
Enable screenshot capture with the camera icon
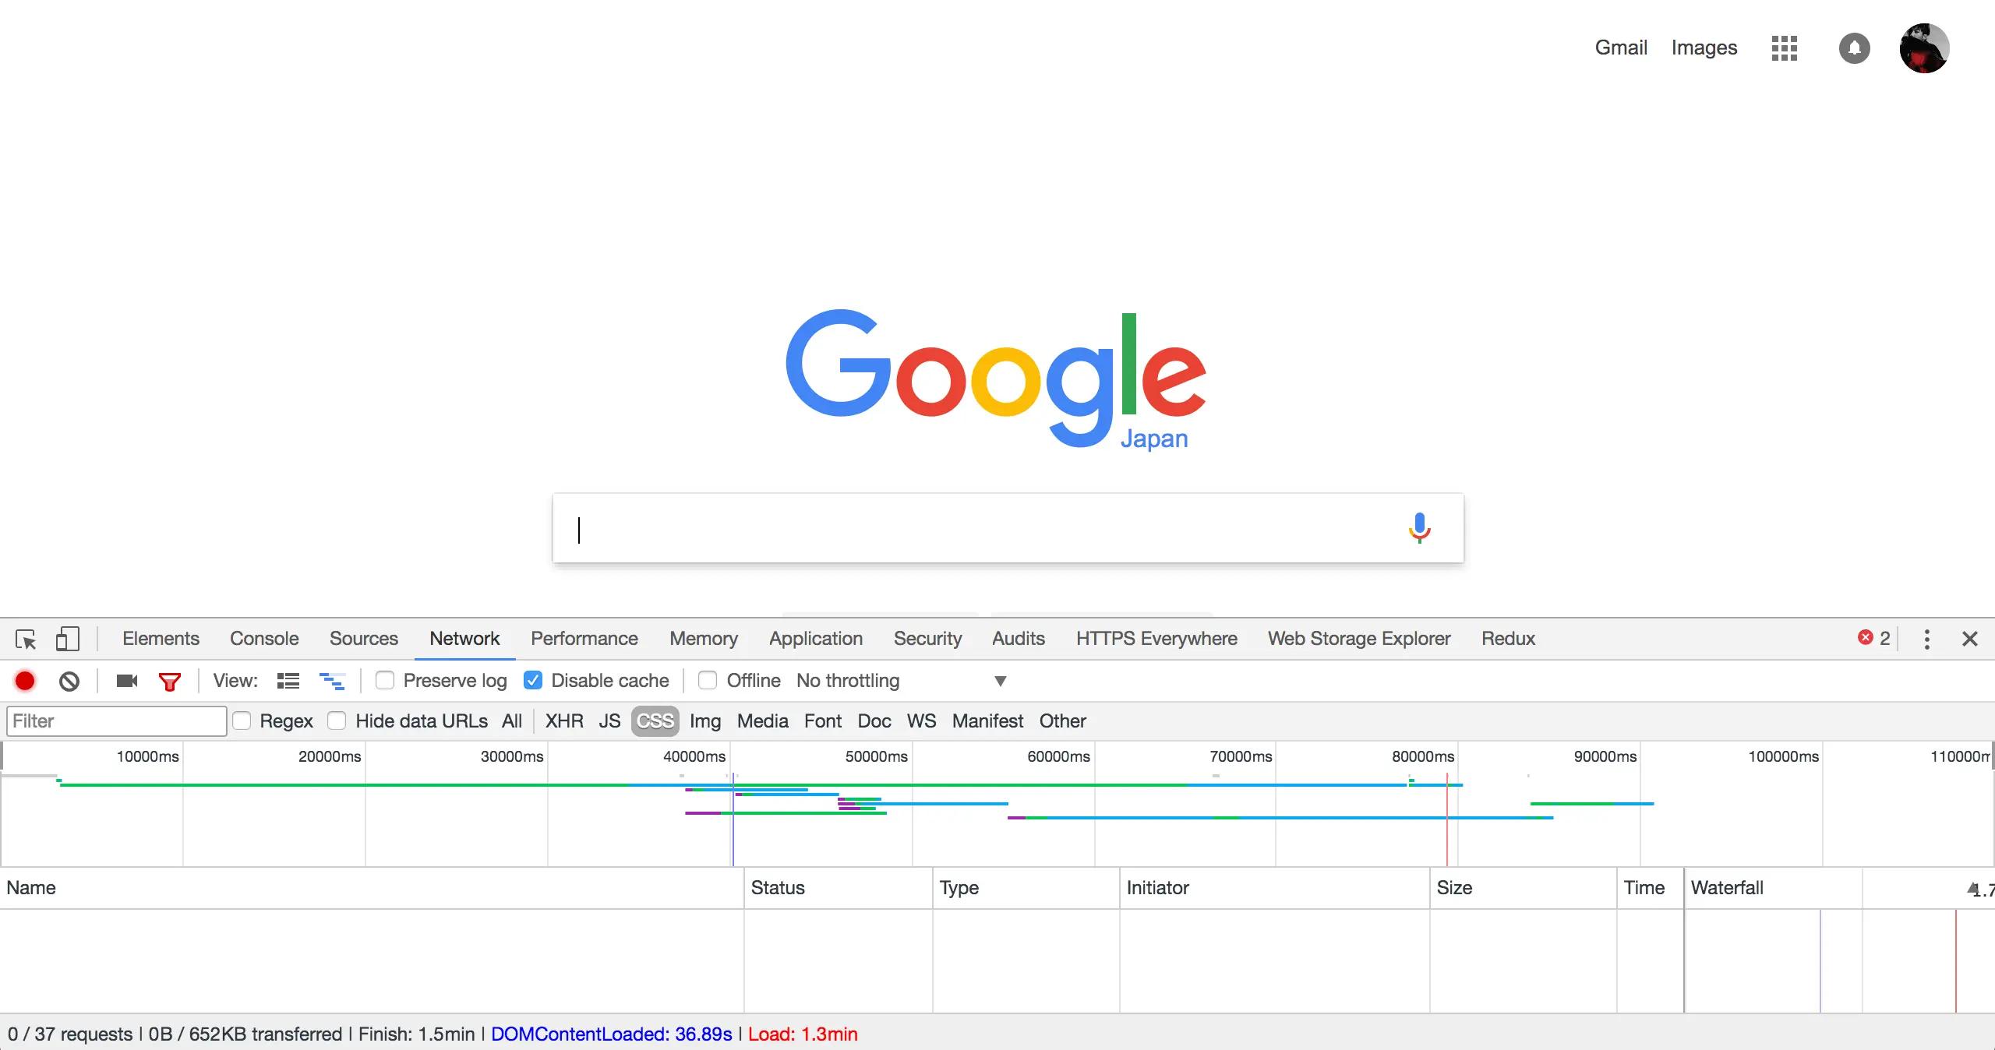coord(127,680)
